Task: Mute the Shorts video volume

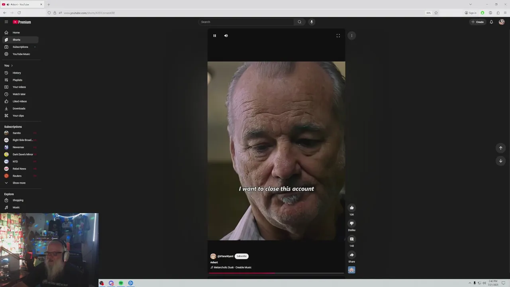Action: 226,35
